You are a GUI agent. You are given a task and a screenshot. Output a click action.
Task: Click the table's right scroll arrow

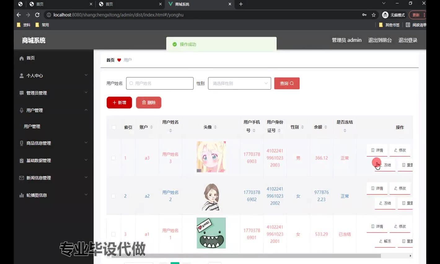[x=410, y=256]
